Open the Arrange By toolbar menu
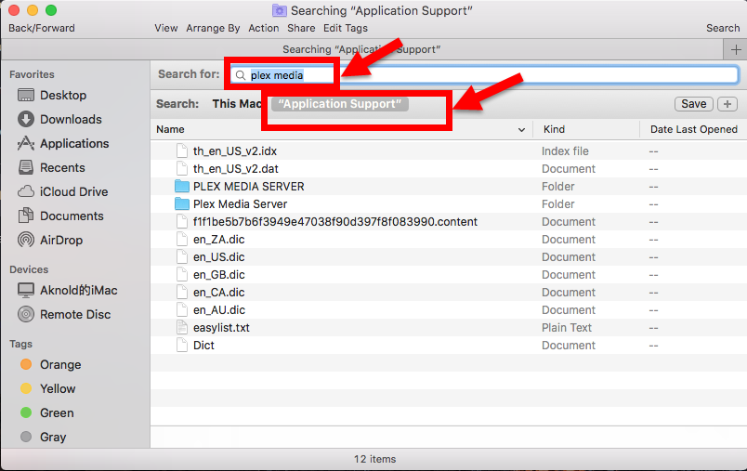 coord(213,28)
